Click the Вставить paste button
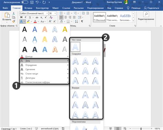Screen dimensions: 163x130 7,17
